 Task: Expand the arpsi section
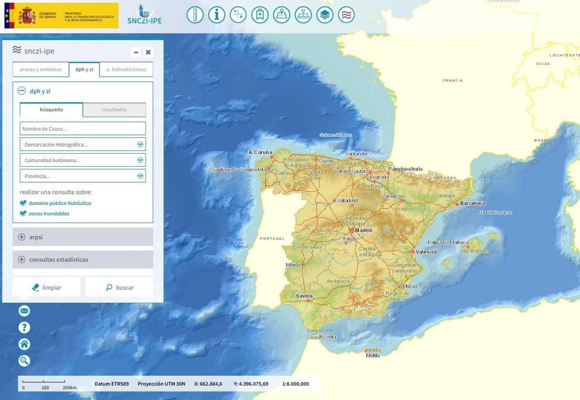coord(83,237)
